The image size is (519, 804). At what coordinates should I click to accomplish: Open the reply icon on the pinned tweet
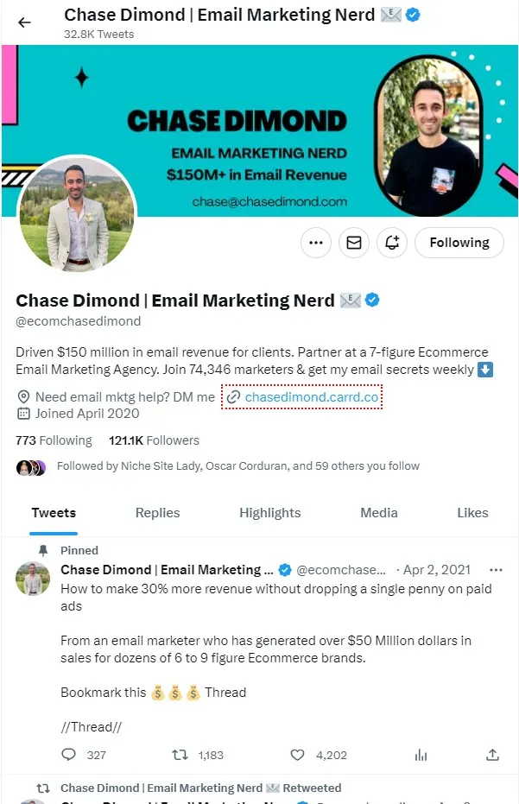click(68, 754)
